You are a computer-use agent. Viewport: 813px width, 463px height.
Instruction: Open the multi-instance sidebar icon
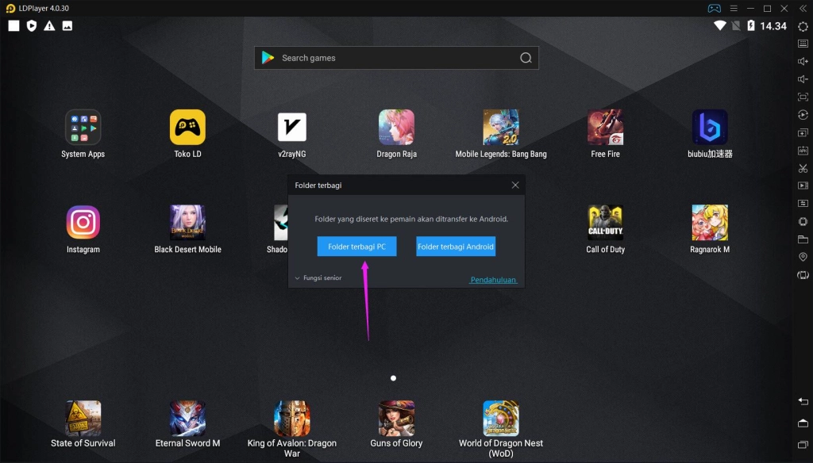tap(803, 132)
